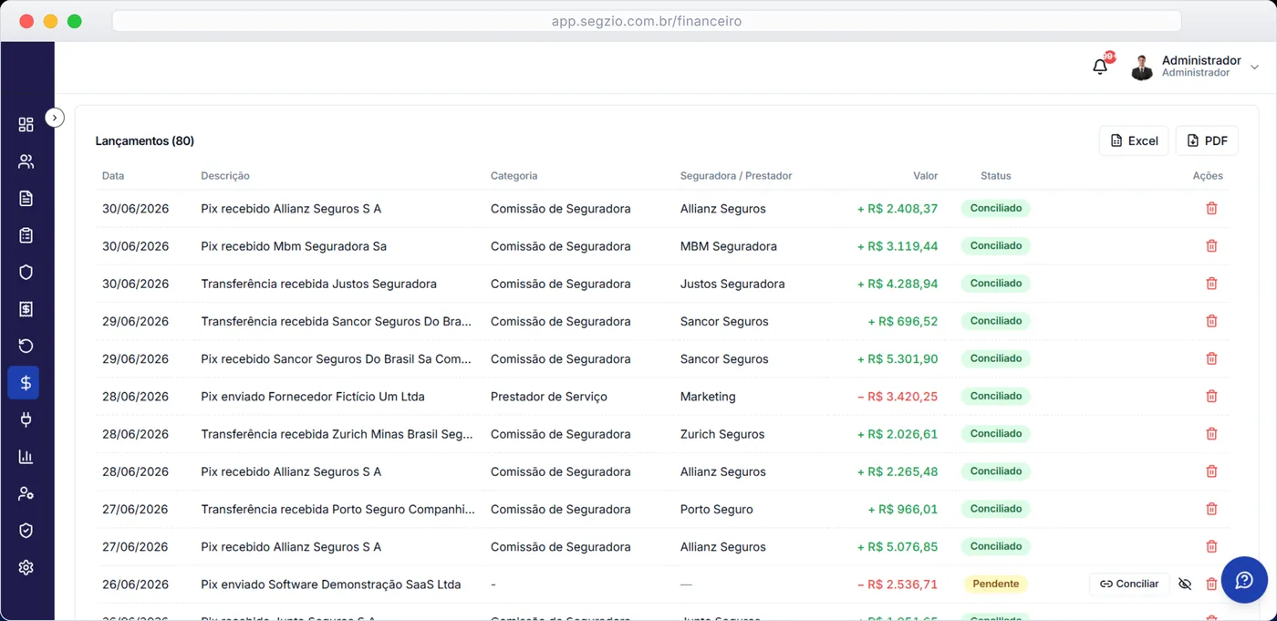Open the user settings person-gear icon in sidebar

coord(26,493)
